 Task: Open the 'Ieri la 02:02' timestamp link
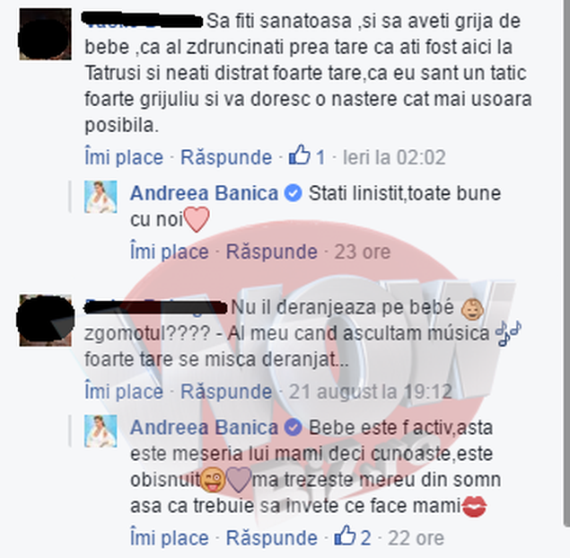[394, 157]
